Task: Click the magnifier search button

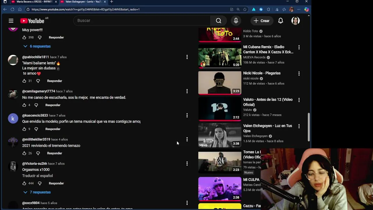Action: 219,21
